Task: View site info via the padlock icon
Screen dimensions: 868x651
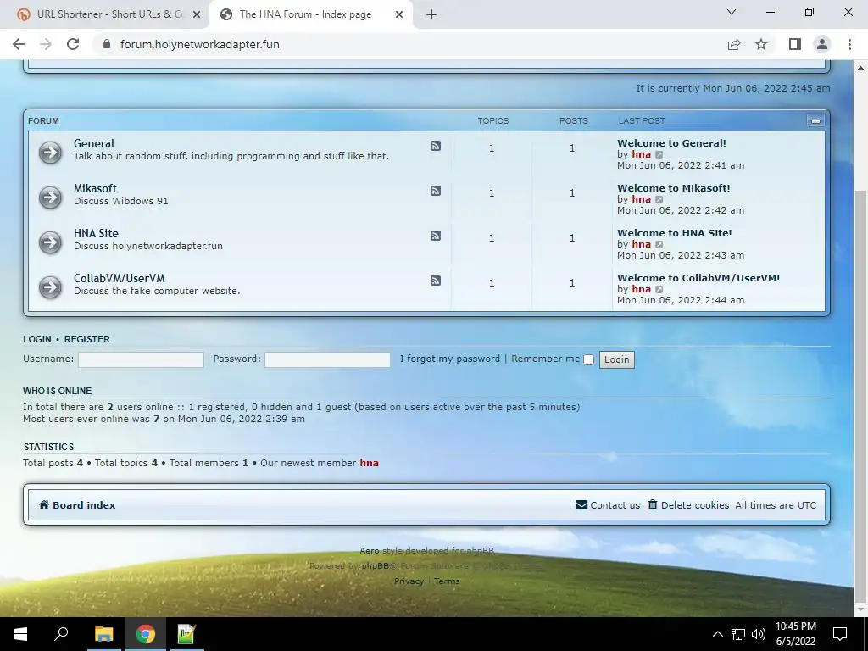Action: pyautogui.click(x=107, y=44)
